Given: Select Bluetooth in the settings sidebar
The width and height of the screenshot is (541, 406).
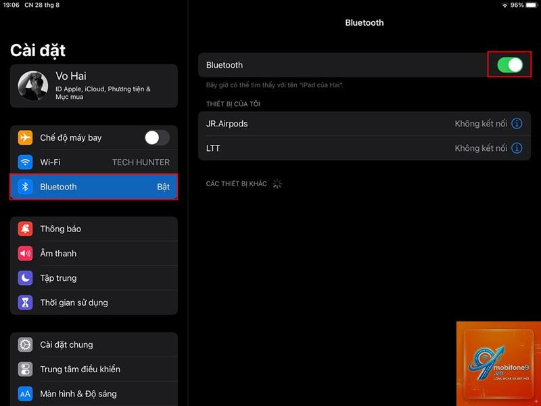Looking at the screenshot, I should [x=94, y=187].
